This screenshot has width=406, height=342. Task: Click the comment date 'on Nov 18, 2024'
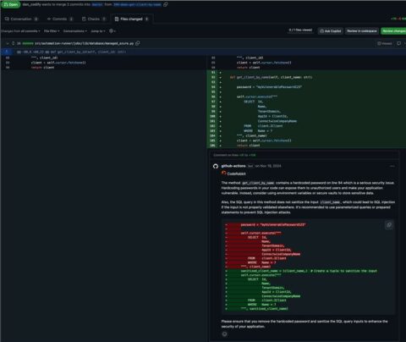coord(268,166)
